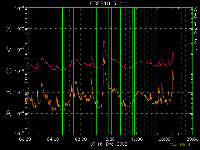This screenshot has width=200, height=150.
Task: Click the 10^-6 y-axis tick label
Action: pyautogui.click(x=19, y=71)
